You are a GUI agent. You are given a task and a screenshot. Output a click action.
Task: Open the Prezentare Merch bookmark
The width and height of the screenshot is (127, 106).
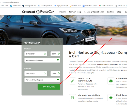click(x=90, y=6)
